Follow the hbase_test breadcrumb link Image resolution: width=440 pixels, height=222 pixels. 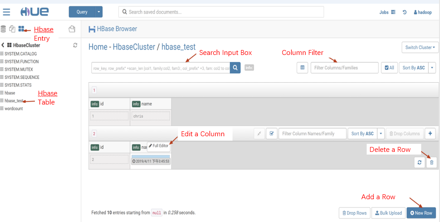(x=178, y=47)
